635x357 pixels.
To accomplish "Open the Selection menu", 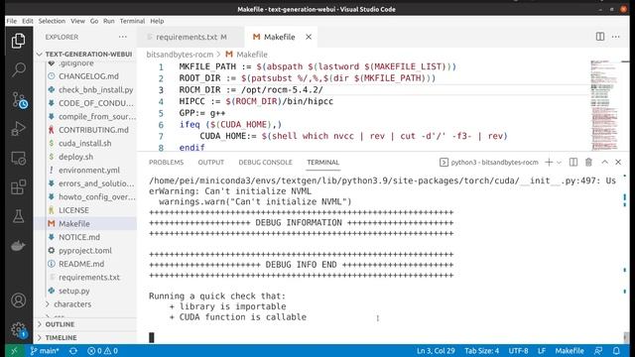I will click(52, 21).
